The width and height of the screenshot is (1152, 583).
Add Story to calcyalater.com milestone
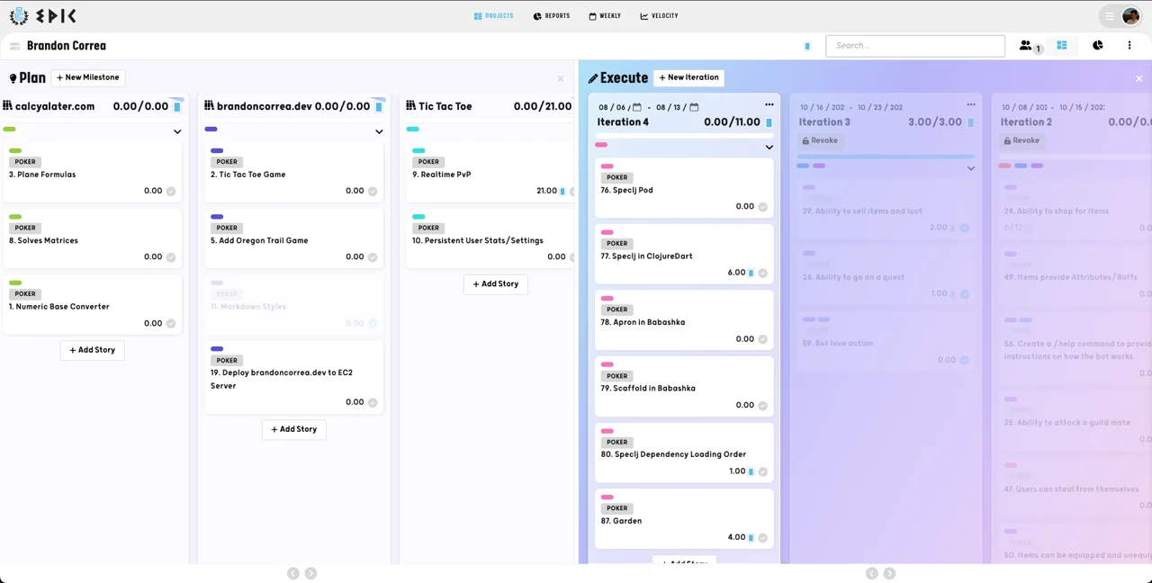pyautogui.click(x=93, y=350)
